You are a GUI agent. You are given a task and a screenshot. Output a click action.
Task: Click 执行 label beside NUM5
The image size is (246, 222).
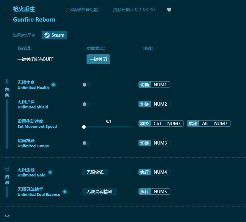pyautogui.click(x=145, y=192)
